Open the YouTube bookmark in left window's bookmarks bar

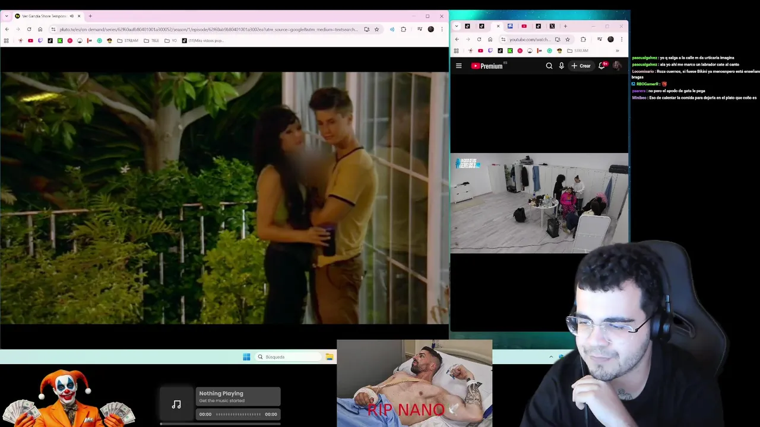(x=30, y=40)
